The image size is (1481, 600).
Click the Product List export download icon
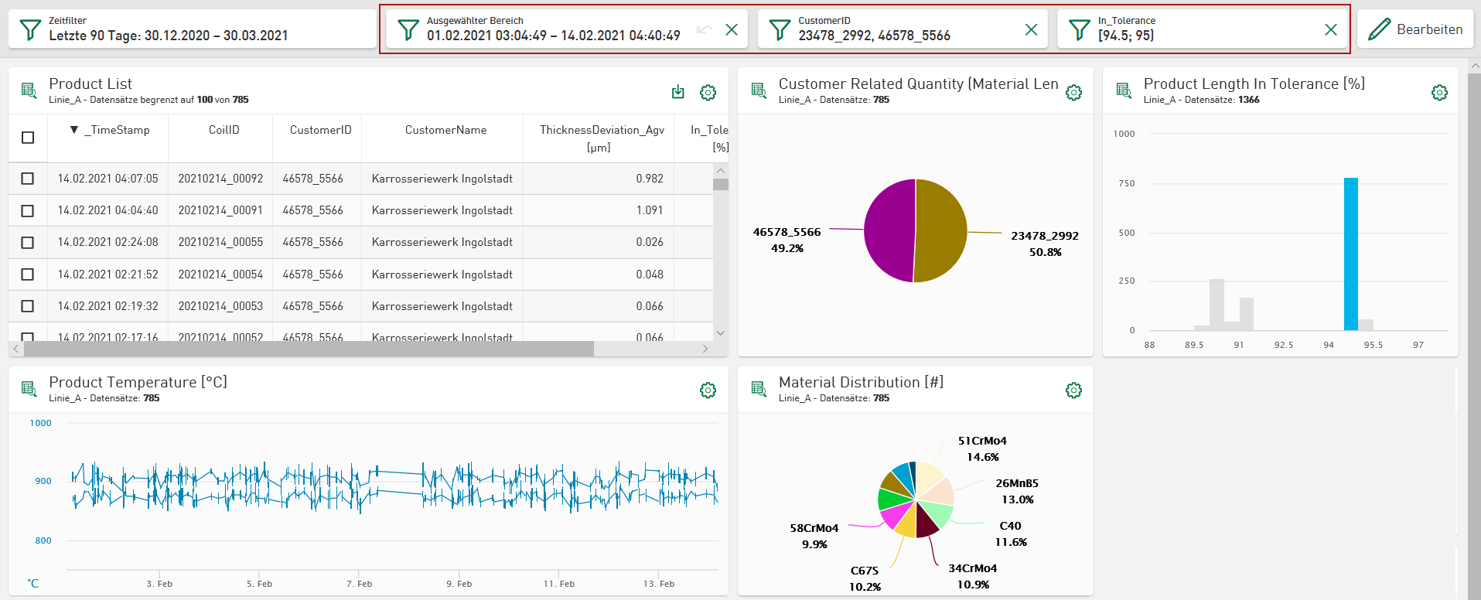(x=678, y=93)
